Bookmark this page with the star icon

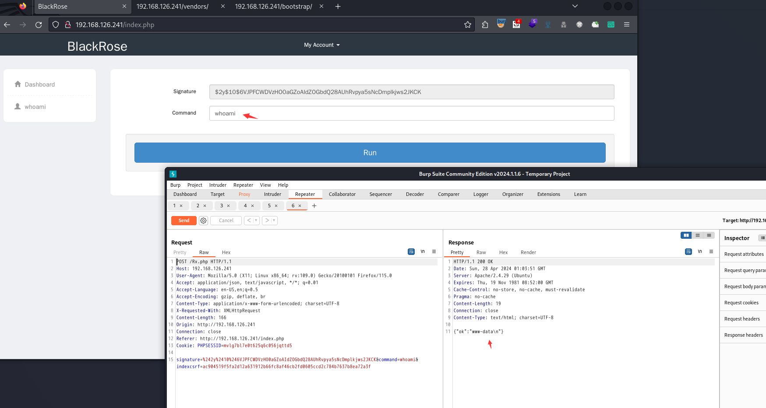[468, 25]
